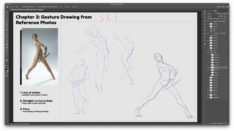This screenshot has height=131, width=234.
Task: Hide Layer 28 visibility eye
Action: point(208,90)
